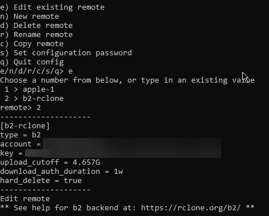Click the download_auth_duration value 1w
Viewport: 269px width, 216px height.
118,172
